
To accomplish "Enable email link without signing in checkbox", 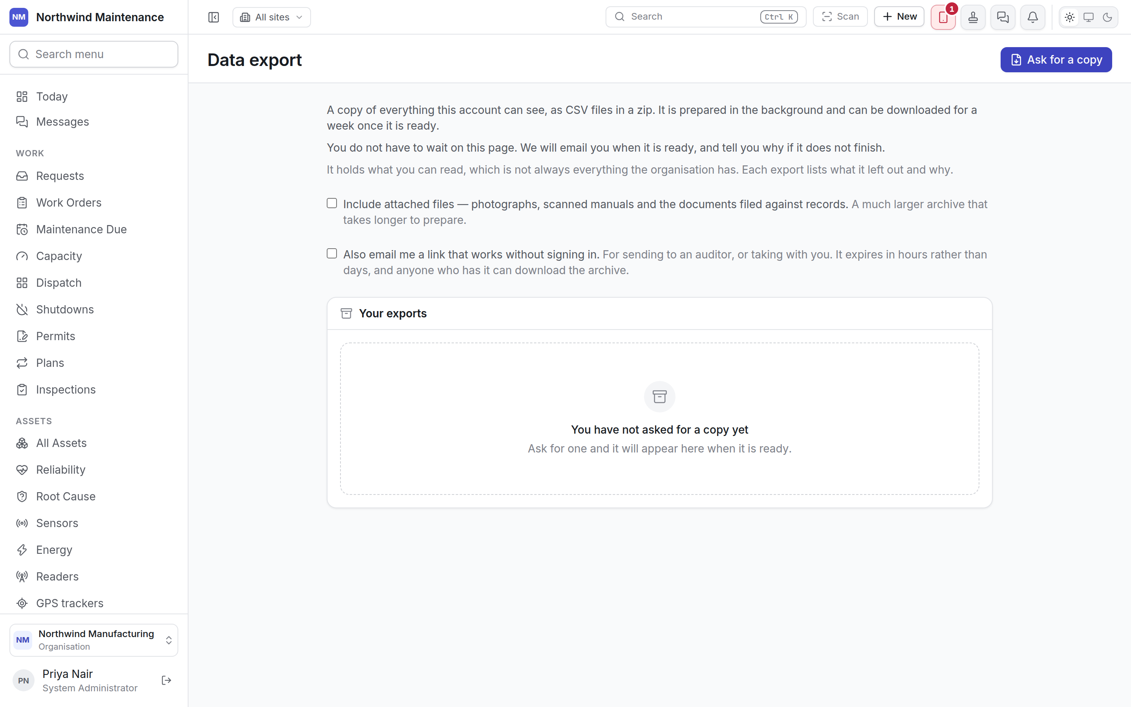I will [332, 253].
